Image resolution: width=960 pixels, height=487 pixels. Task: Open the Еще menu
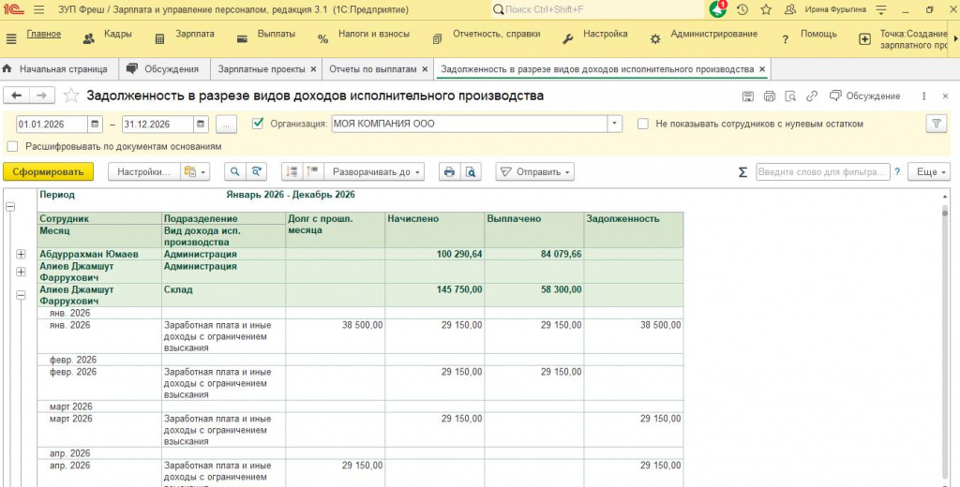(x=929, y=172)
